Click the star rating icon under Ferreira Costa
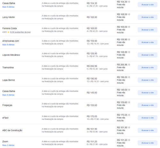 8,32
